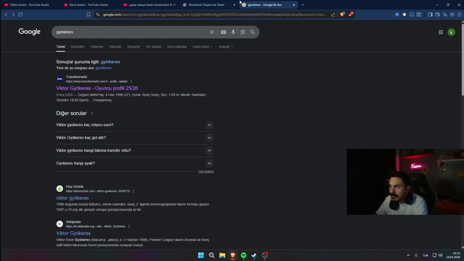Switch to 'yapay zekaya kadro kurdurdum' browser tab
464x261 pixels.
pos(149,5)
